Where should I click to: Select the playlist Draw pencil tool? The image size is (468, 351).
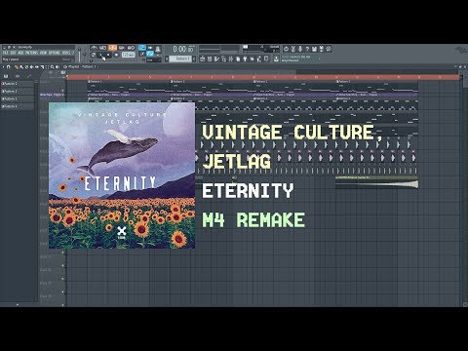point(17,67)
